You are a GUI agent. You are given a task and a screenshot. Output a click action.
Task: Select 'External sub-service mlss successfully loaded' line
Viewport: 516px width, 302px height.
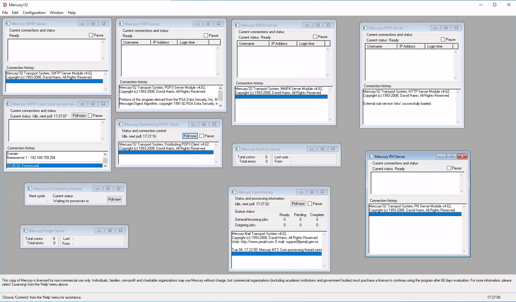tap(397, 104)
